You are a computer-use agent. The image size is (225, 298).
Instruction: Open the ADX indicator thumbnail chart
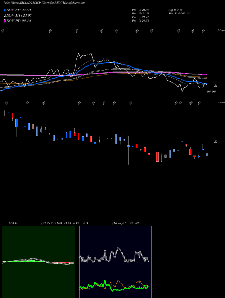click(x=115, y=262)
